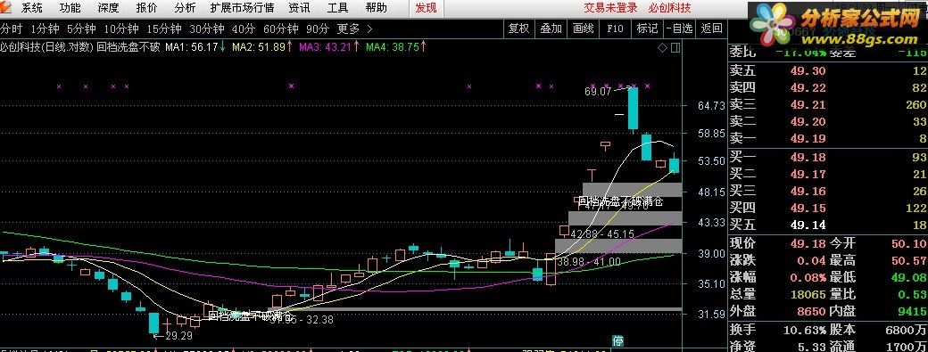Open the 扩展市场行情 menu
The height and width of the screenshot is (352, 928).
point(242,8)
